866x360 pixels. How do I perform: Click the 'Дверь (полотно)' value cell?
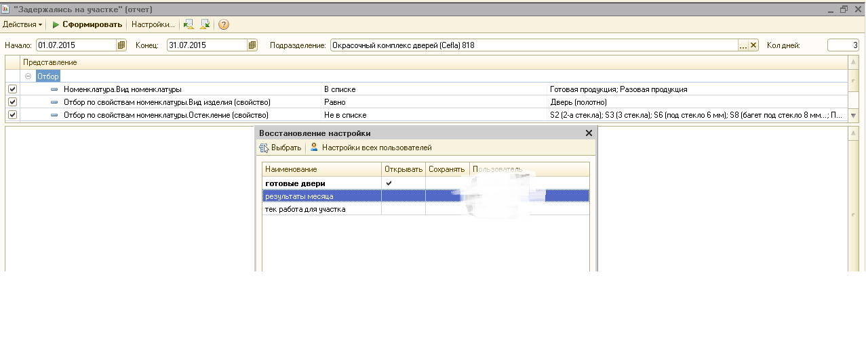[697, 102]
